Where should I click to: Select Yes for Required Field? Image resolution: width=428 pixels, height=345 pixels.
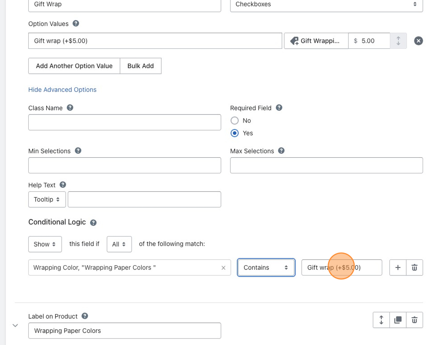(235, 133)
